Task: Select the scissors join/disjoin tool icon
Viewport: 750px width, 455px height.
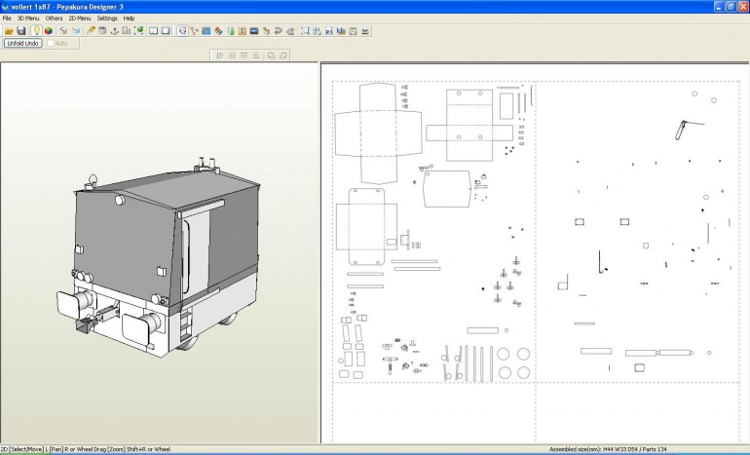Action: pyautogui.click(x=194, y=31)
